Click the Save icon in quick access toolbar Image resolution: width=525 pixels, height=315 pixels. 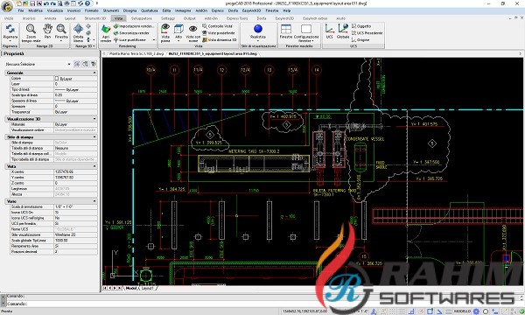[32, 3]
